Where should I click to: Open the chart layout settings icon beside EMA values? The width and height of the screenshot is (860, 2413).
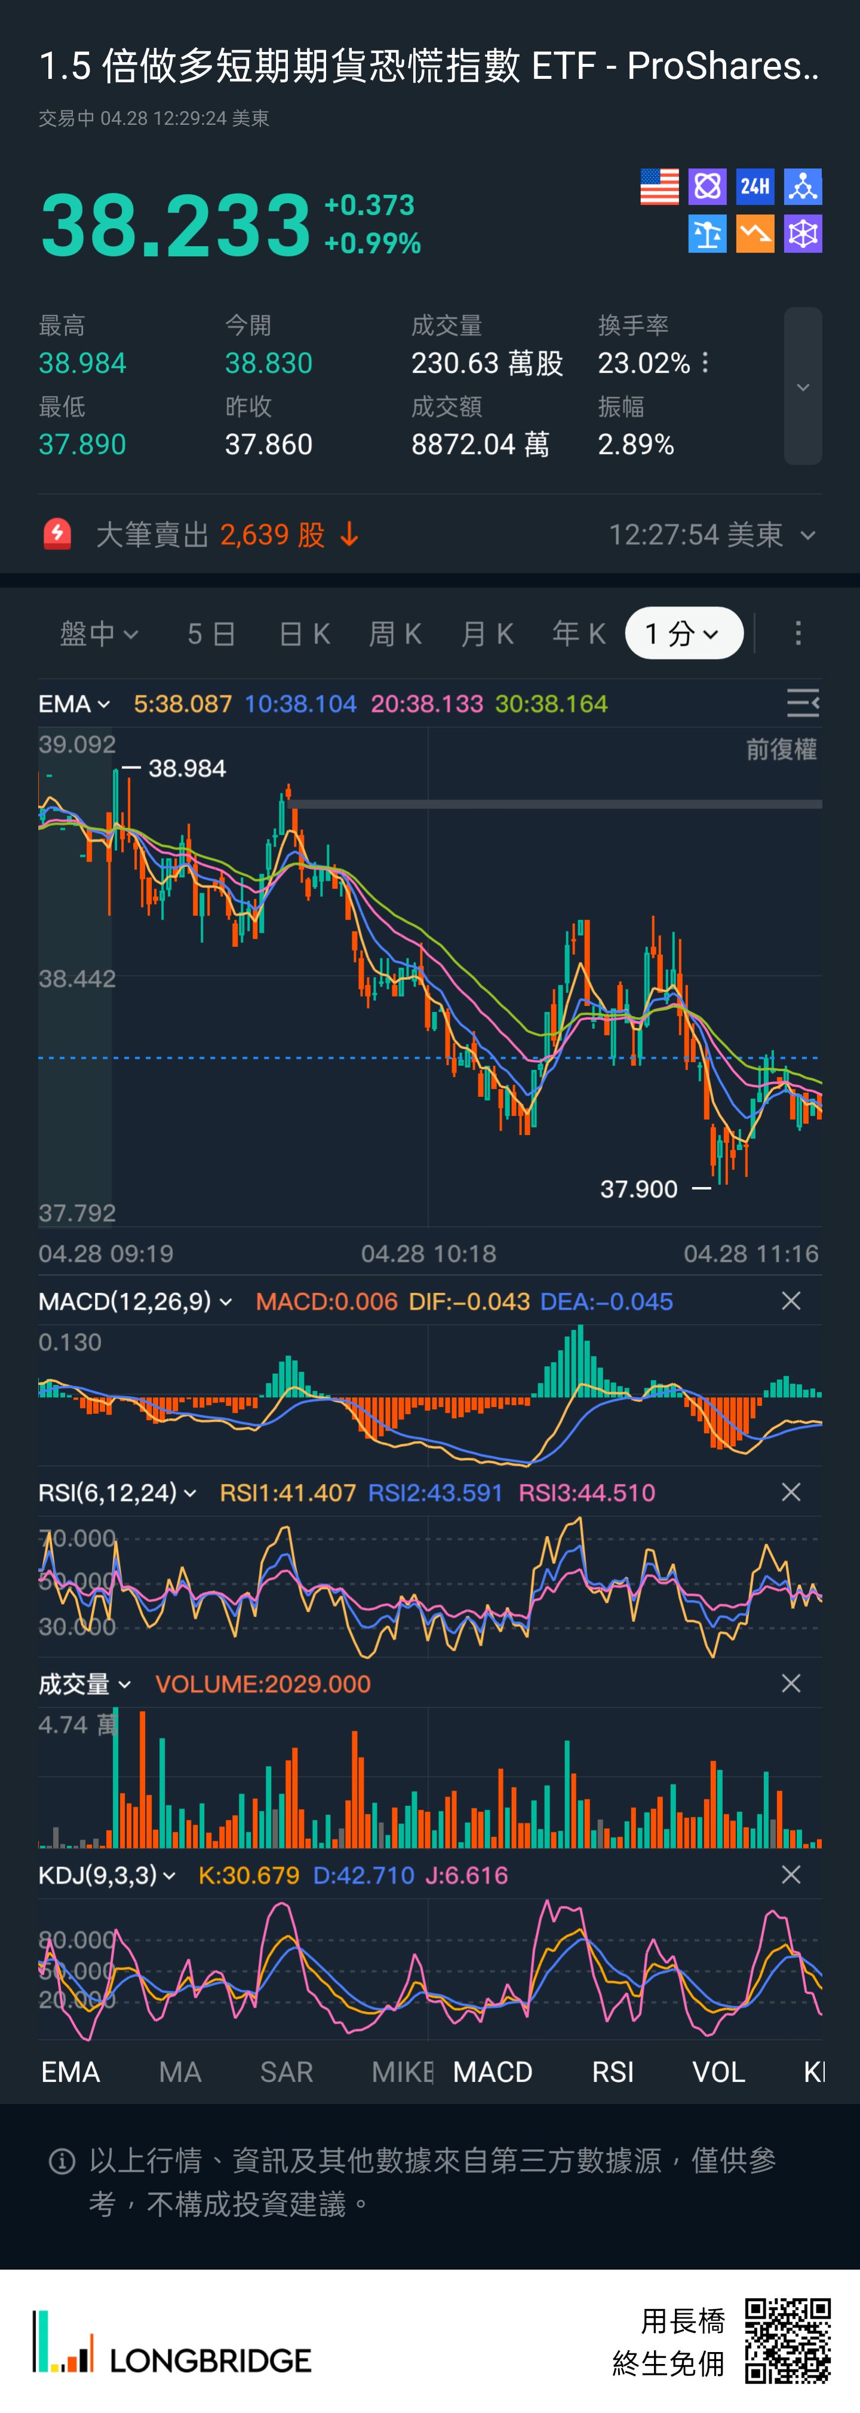pyautogui.click(x=803, y=703)
